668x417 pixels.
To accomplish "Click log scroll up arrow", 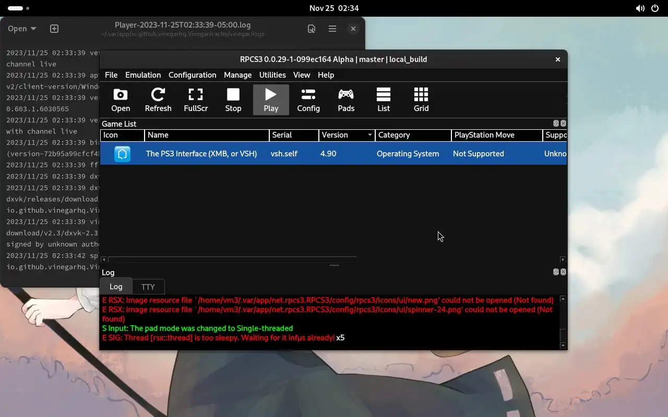I will (x=563, y=299).
